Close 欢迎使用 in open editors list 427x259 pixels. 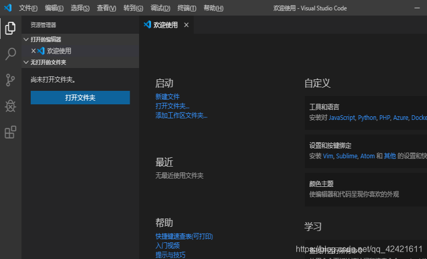tap(33, 51)
